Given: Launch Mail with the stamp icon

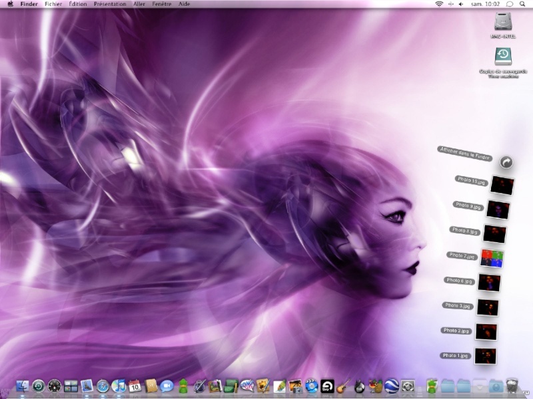Looking at the screenshot, I should [x=87, y=386].
